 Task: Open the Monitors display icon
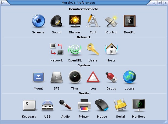(x=139, y=105)
